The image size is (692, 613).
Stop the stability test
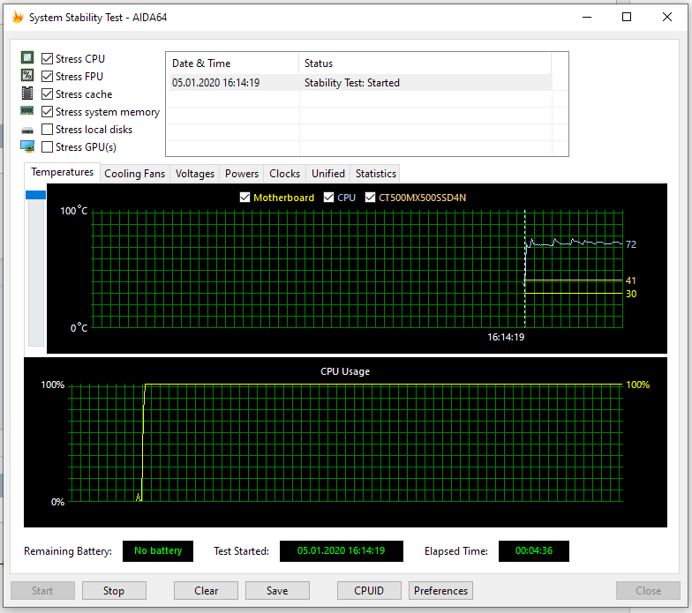[x=114, y=591]
